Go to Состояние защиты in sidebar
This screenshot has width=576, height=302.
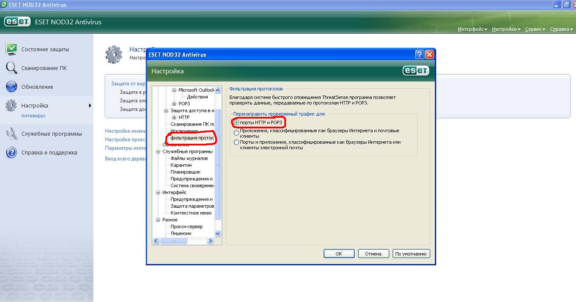(45, 49)
